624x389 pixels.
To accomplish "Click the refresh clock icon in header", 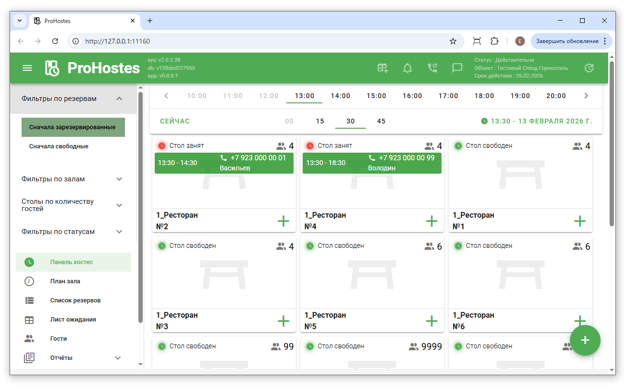I will (589, 68).
